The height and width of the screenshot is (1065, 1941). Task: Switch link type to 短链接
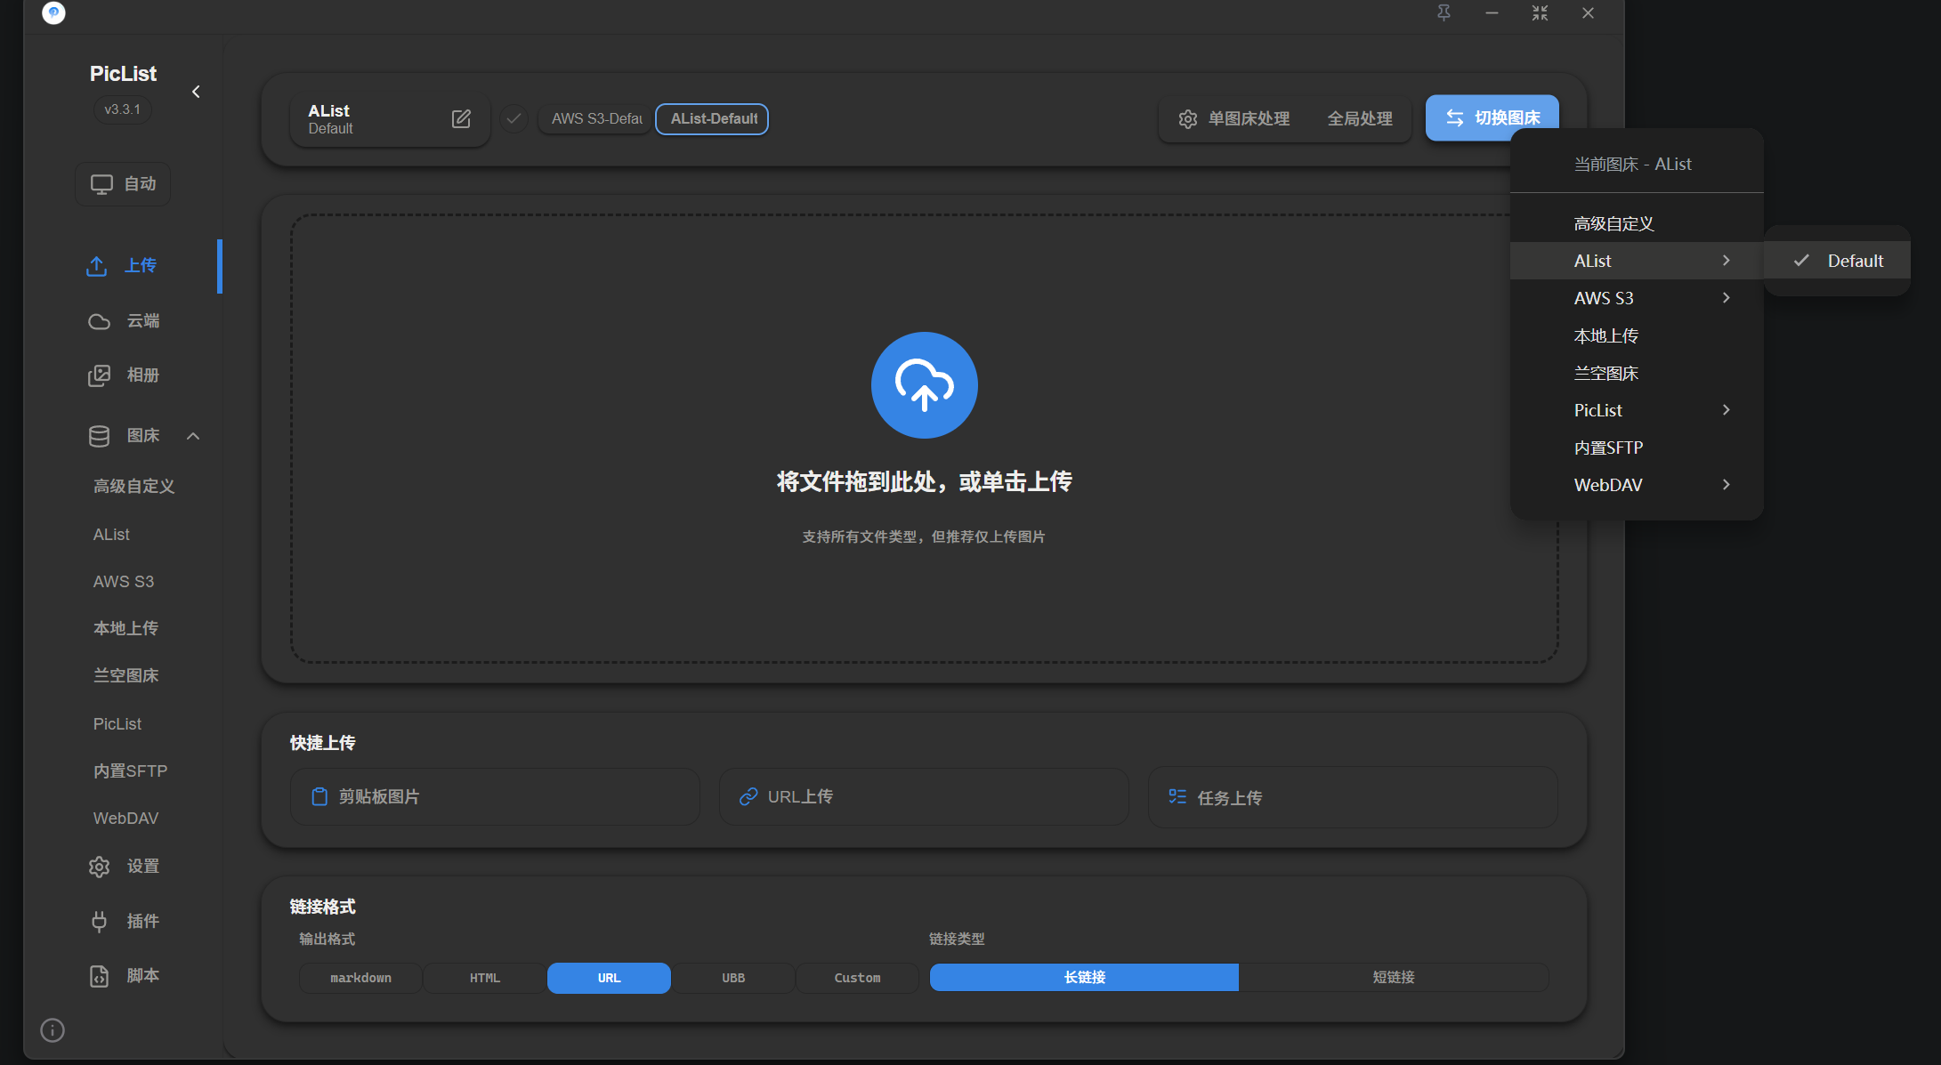(1394, 977)
